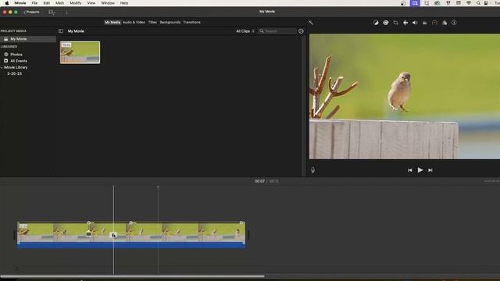Open the magic wand auto-enhance tool
Viewport: 500px width, 281px height.
coord(311,23)
